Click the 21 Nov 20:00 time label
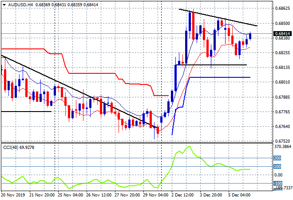 click(42, 195)
